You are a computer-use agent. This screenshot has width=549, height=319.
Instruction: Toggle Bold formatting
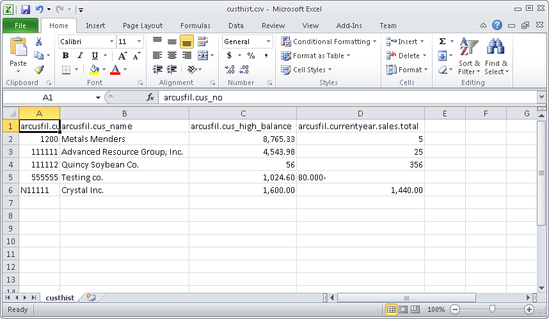[65, 56]
